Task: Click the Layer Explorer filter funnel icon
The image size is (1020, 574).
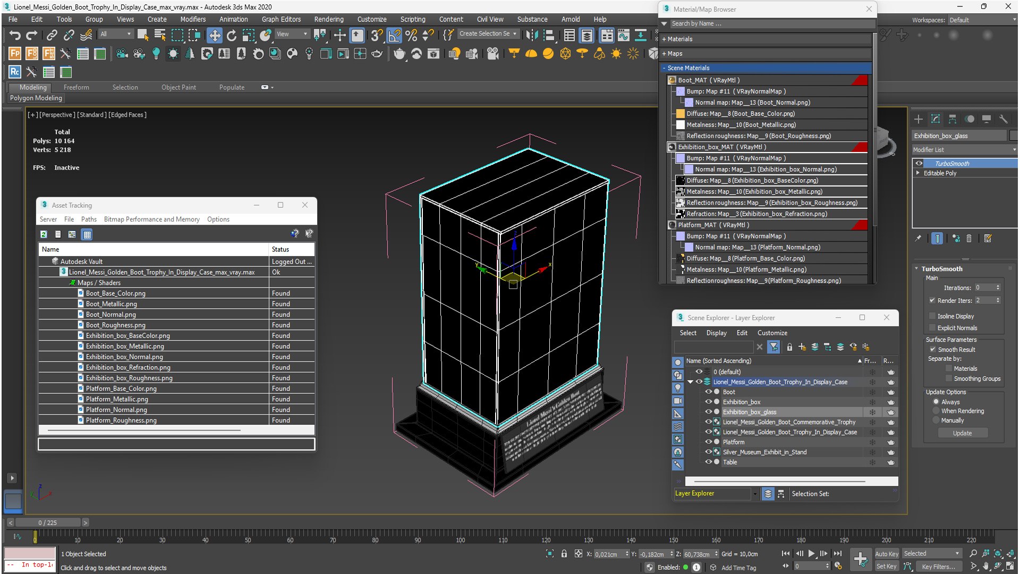Action: [774, 347]
